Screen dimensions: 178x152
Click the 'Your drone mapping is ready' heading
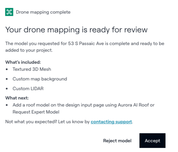coord(76,30)
